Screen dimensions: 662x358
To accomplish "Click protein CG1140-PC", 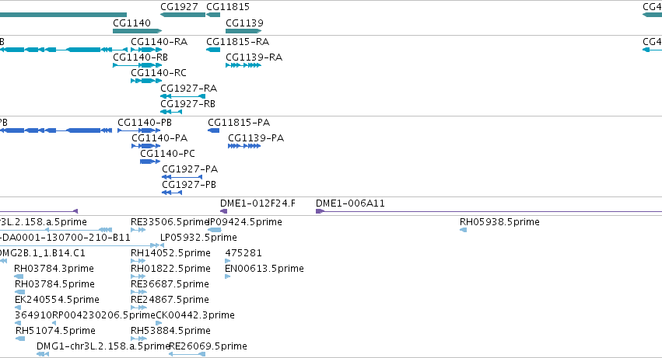I will click(x=167, y=154).
